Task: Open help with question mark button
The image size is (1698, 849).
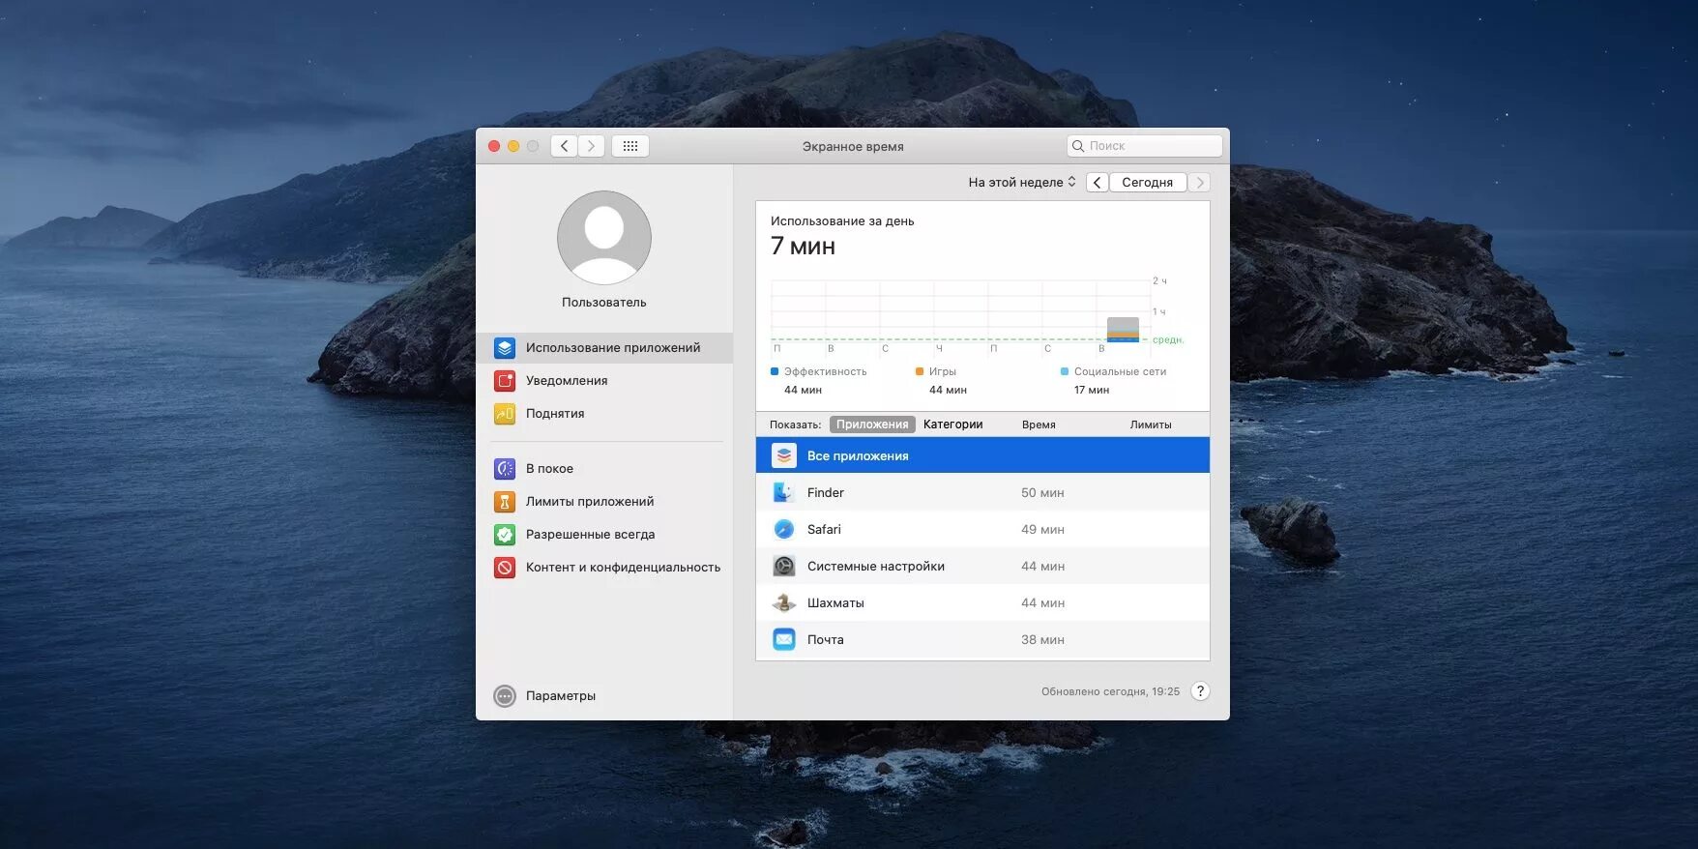Action: [x=1200, y=691]
